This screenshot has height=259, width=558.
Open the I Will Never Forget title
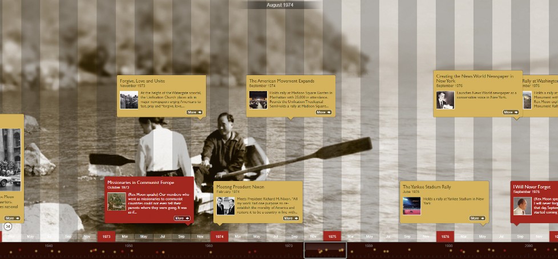click(532, 187)
